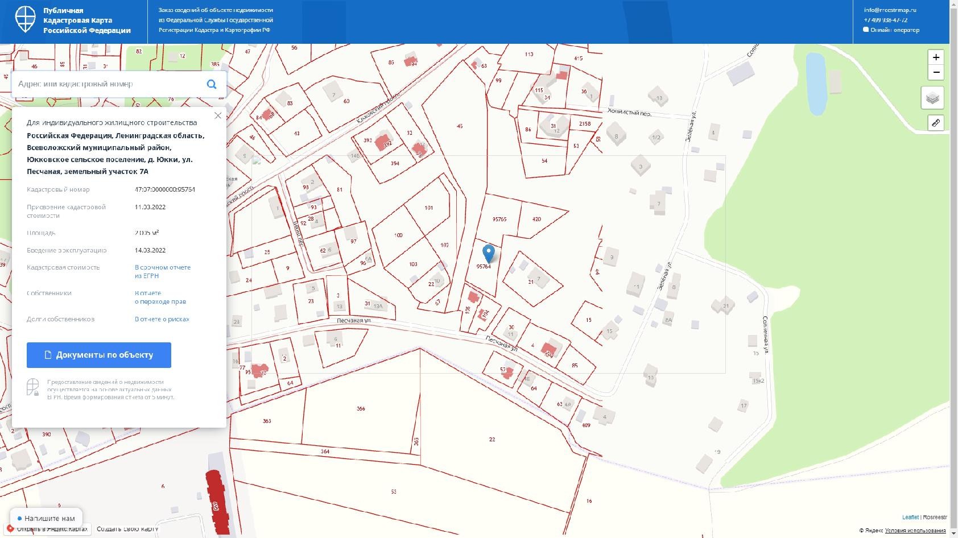Click the info@ email address in header

point(890,10)
